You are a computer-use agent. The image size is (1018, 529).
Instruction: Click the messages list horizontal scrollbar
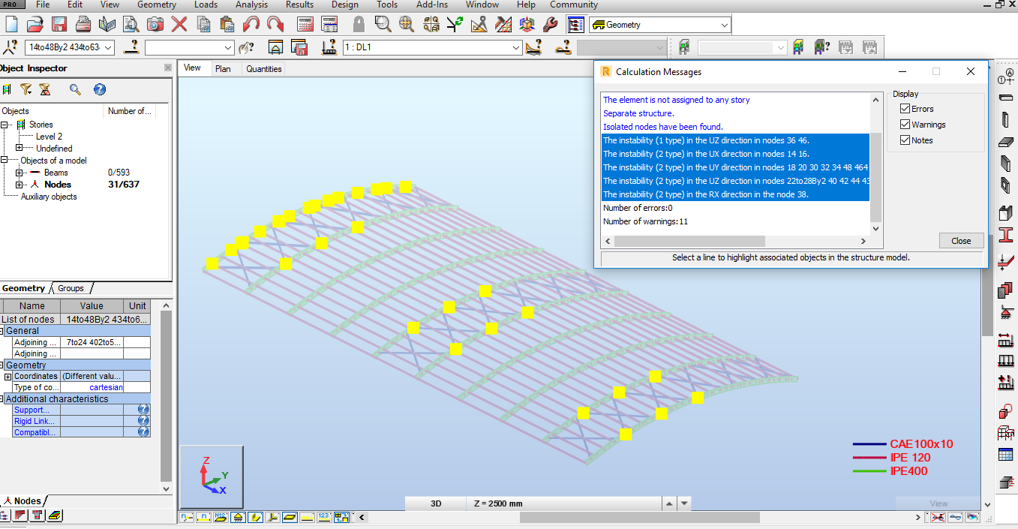(689, 241)
